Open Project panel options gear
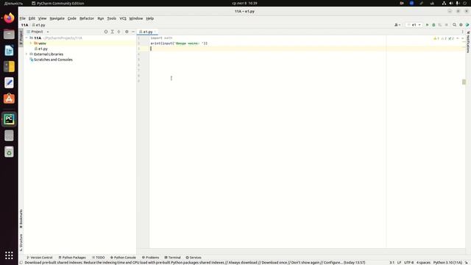Screen dimensions: 471x265 pos(127,32)
